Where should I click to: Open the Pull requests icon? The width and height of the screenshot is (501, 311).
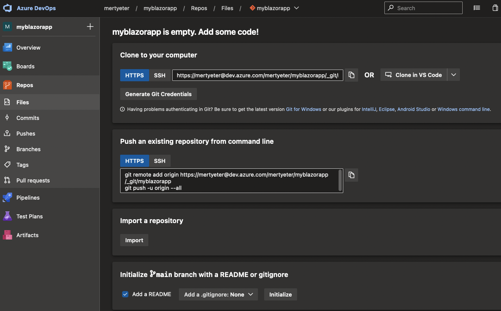pyautogui.click(x=7, y=181)
